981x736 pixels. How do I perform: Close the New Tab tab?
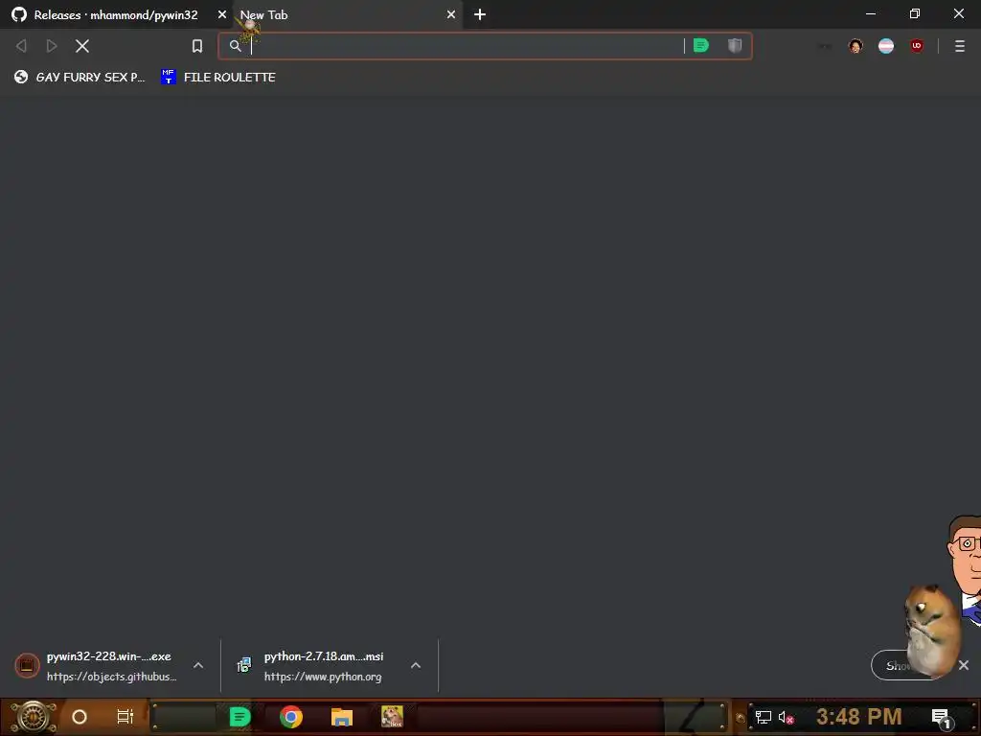click(451, 14)
